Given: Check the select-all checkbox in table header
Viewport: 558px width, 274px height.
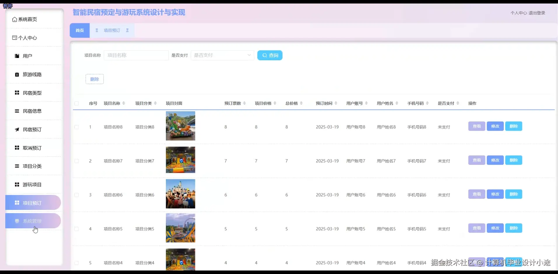Looking at the screenshot, I should point(77,103).
